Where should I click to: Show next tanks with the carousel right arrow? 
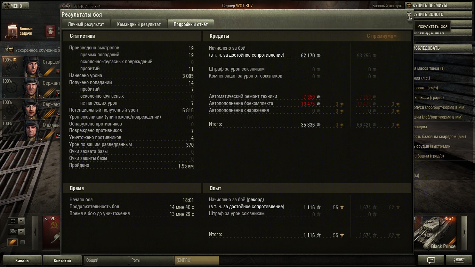pyautogui.click(x=464, y=233)
